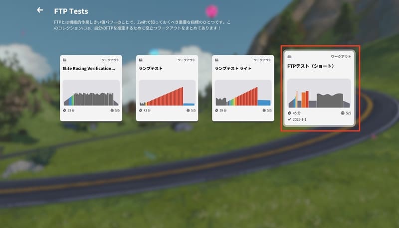Click the stopwatch icon next to 43 分
399x228 pixels.
[141, 111]
